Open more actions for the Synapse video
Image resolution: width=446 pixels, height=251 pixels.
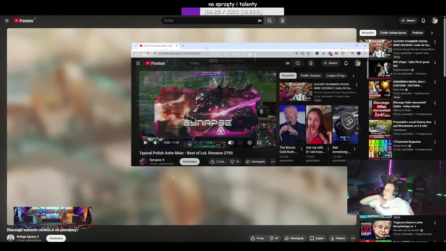(x=273, y=162)
